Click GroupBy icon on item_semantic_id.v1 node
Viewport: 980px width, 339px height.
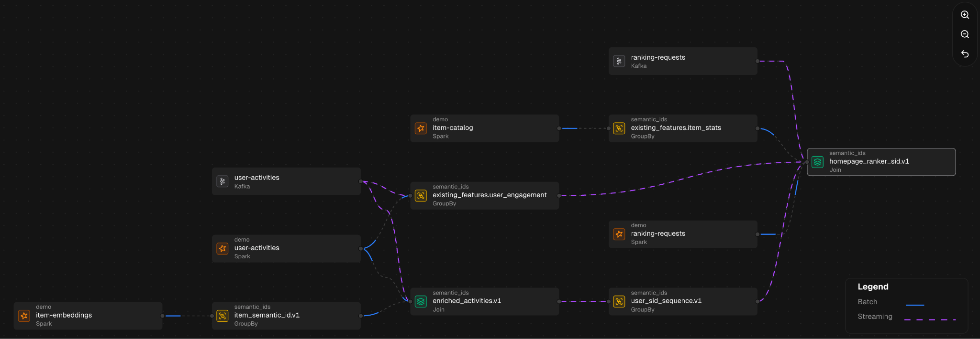(223, 316)
